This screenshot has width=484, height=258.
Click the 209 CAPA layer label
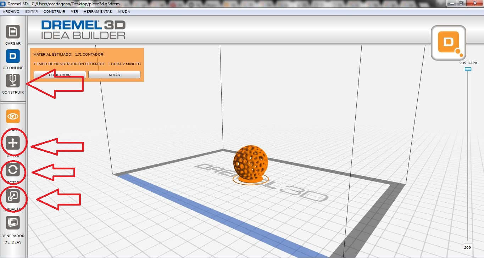coord(468,63)
